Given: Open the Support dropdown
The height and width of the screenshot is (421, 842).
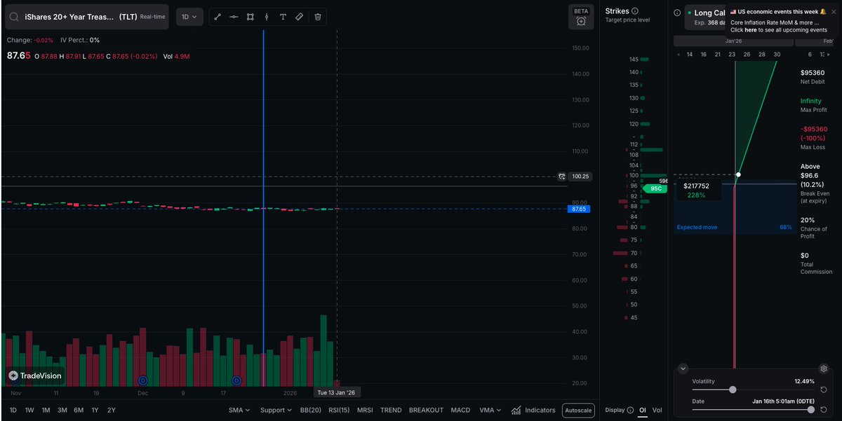Looking at the screenshot, I should click(276, 410).
